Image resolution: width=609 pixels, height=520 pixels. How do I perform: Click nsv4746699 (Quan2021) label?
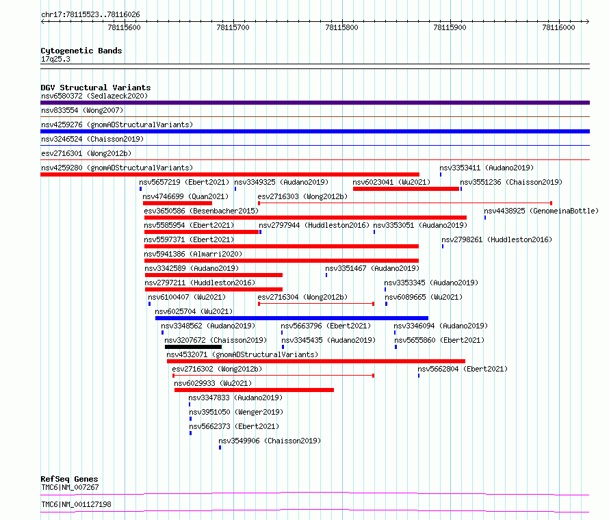pos(185,196)
